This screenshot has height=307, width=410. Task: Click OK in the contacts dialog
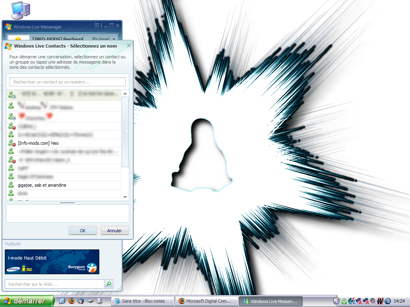point(82,231)
